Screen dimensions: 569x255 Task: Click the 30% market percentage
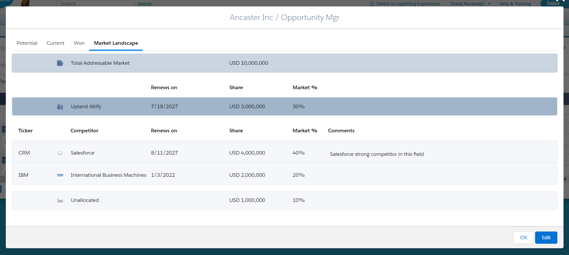[299, 107]
